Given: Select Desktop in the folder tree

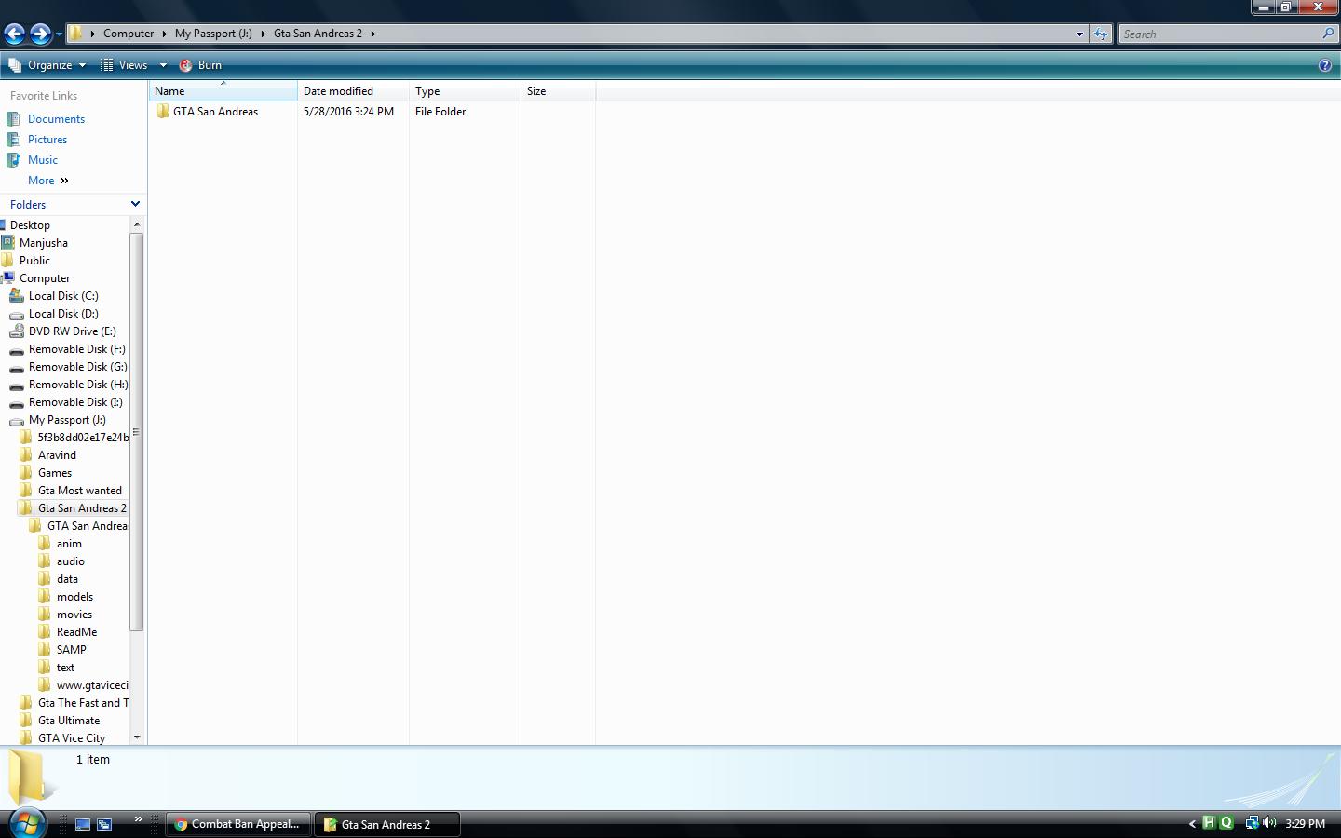Looking at the screenshot, I should pyautogui.click(x=30, y=225).
